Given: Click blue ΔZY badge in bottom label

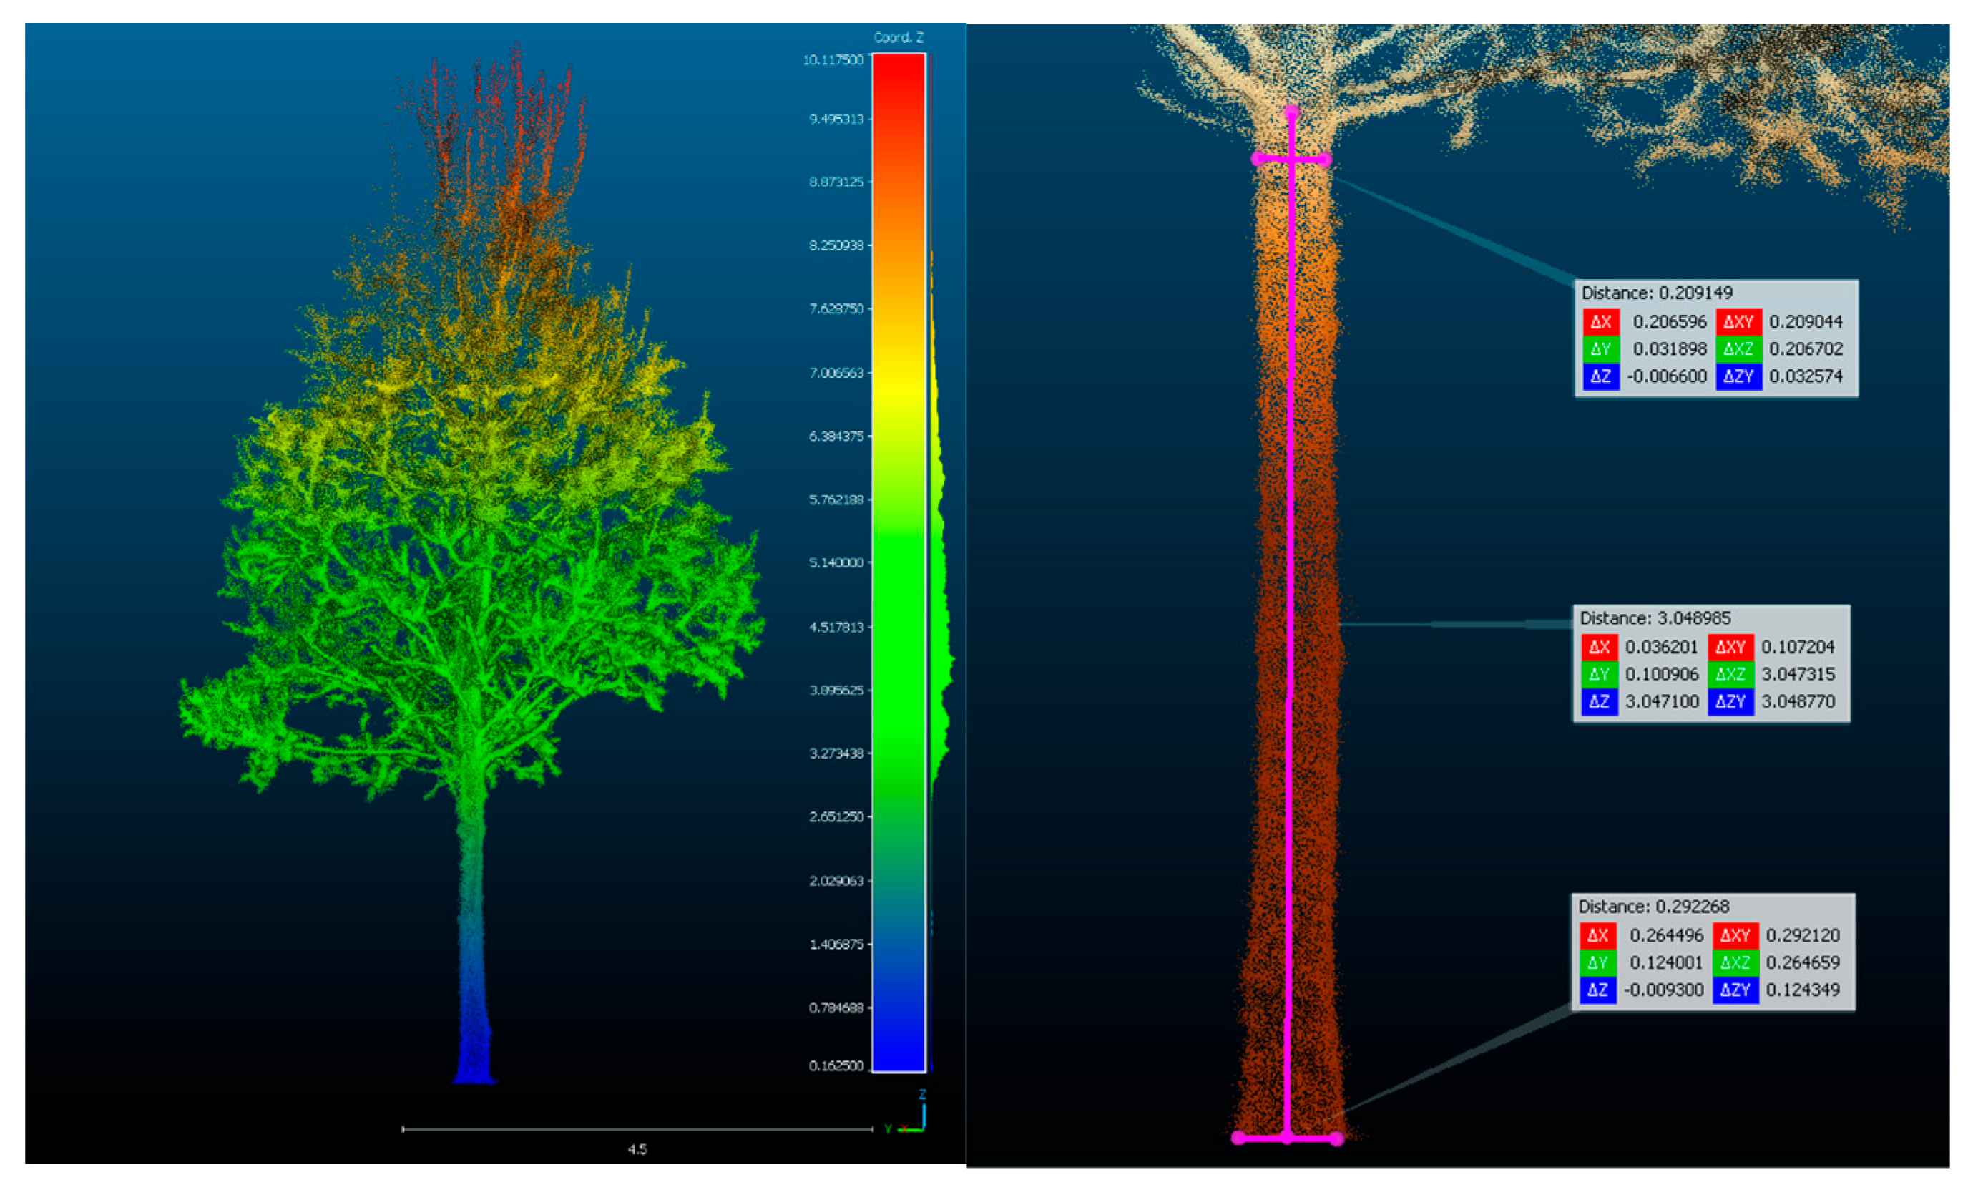Looking at the screenshot, I should coord(1735,990).
